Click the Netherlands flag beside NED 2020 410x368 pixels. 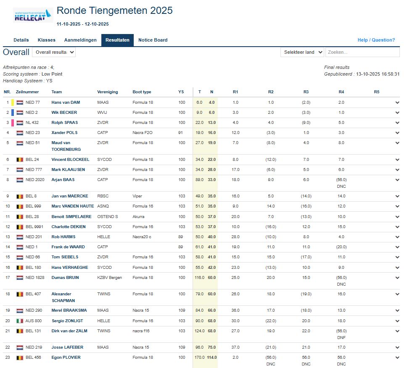(x=20, y=180)
